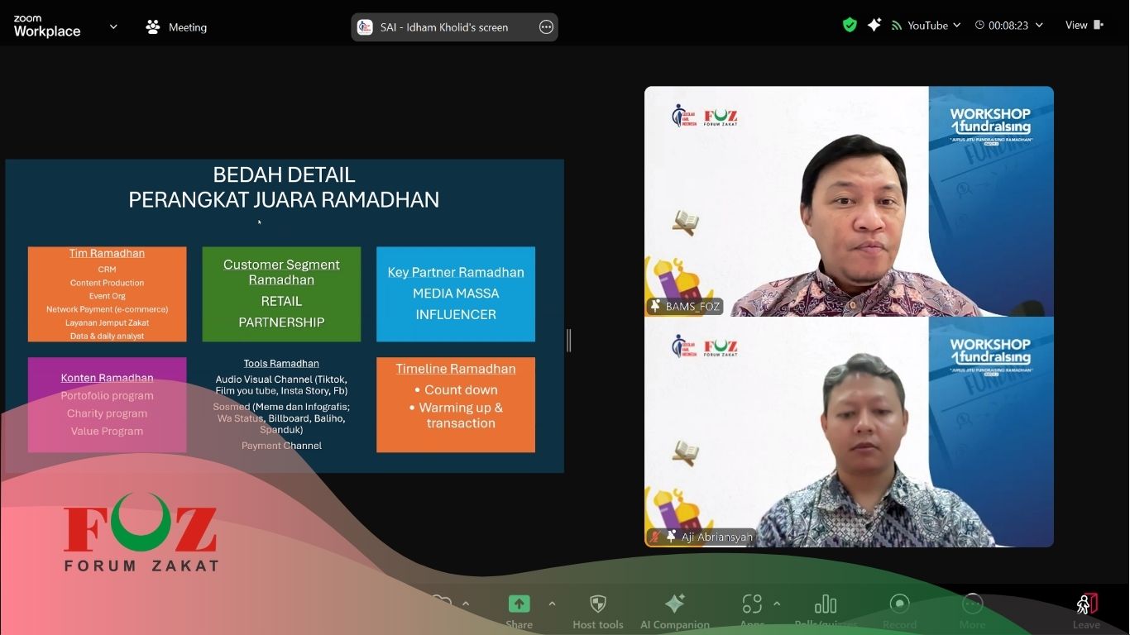
Task: Click the RETAIL text in green box
Action: click(x=281, y=301)
